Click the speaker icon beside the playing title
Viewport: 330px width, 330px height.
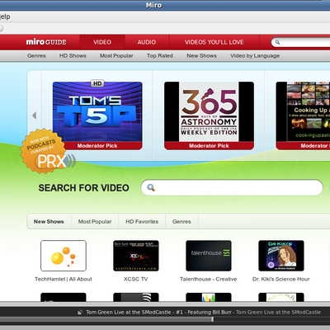80,312
